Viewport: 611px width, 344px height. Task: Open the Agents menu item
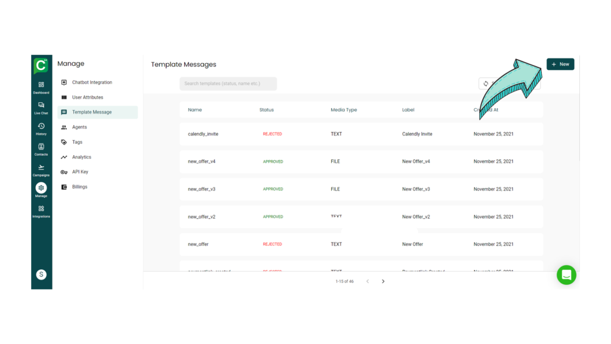79,127
